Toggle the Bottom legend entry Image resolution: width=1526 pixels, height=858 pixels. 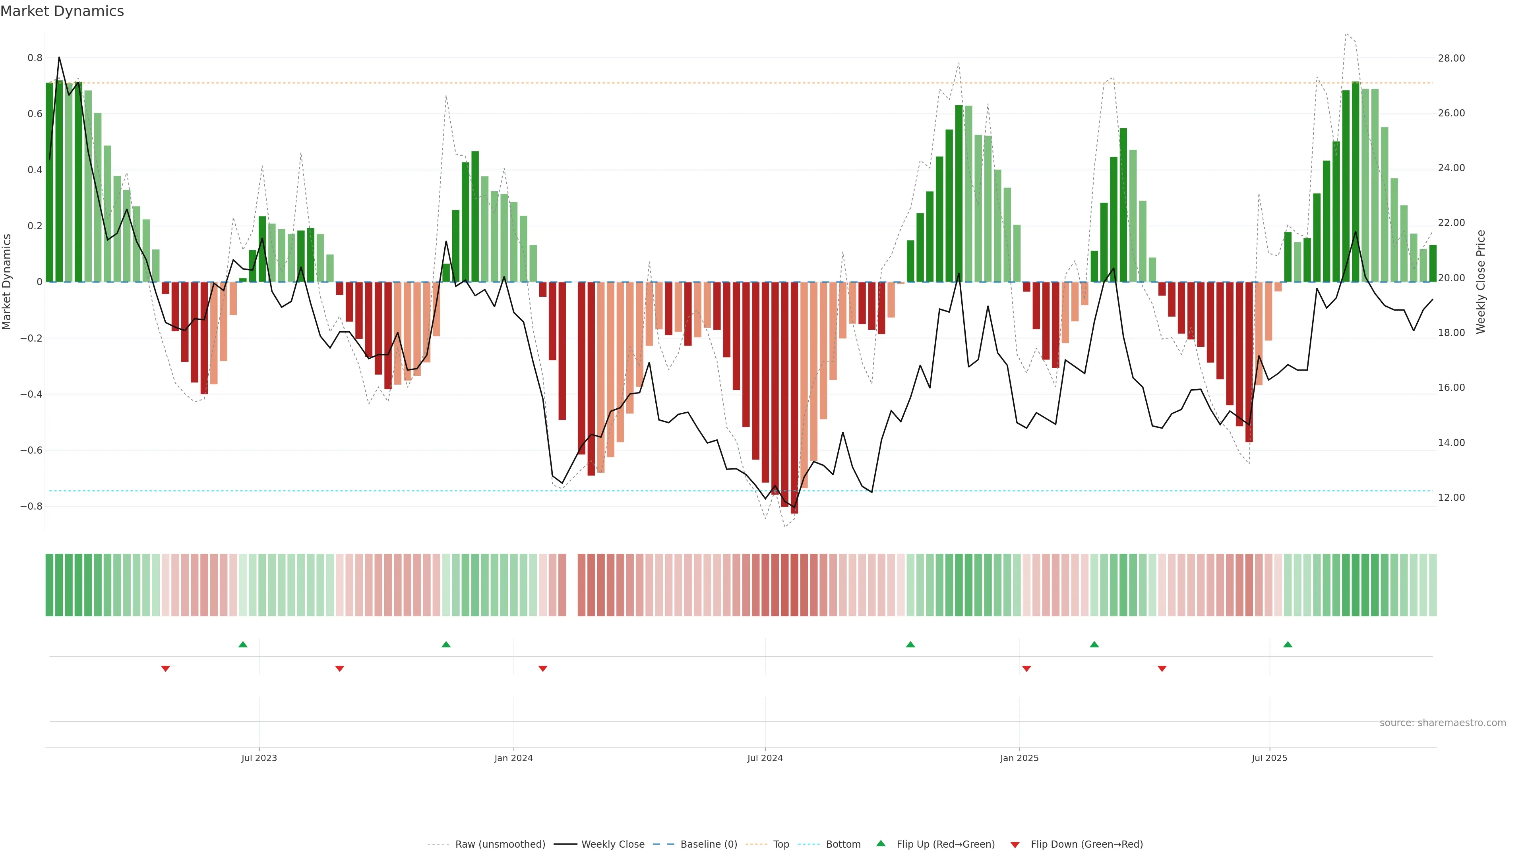point(843,844)
